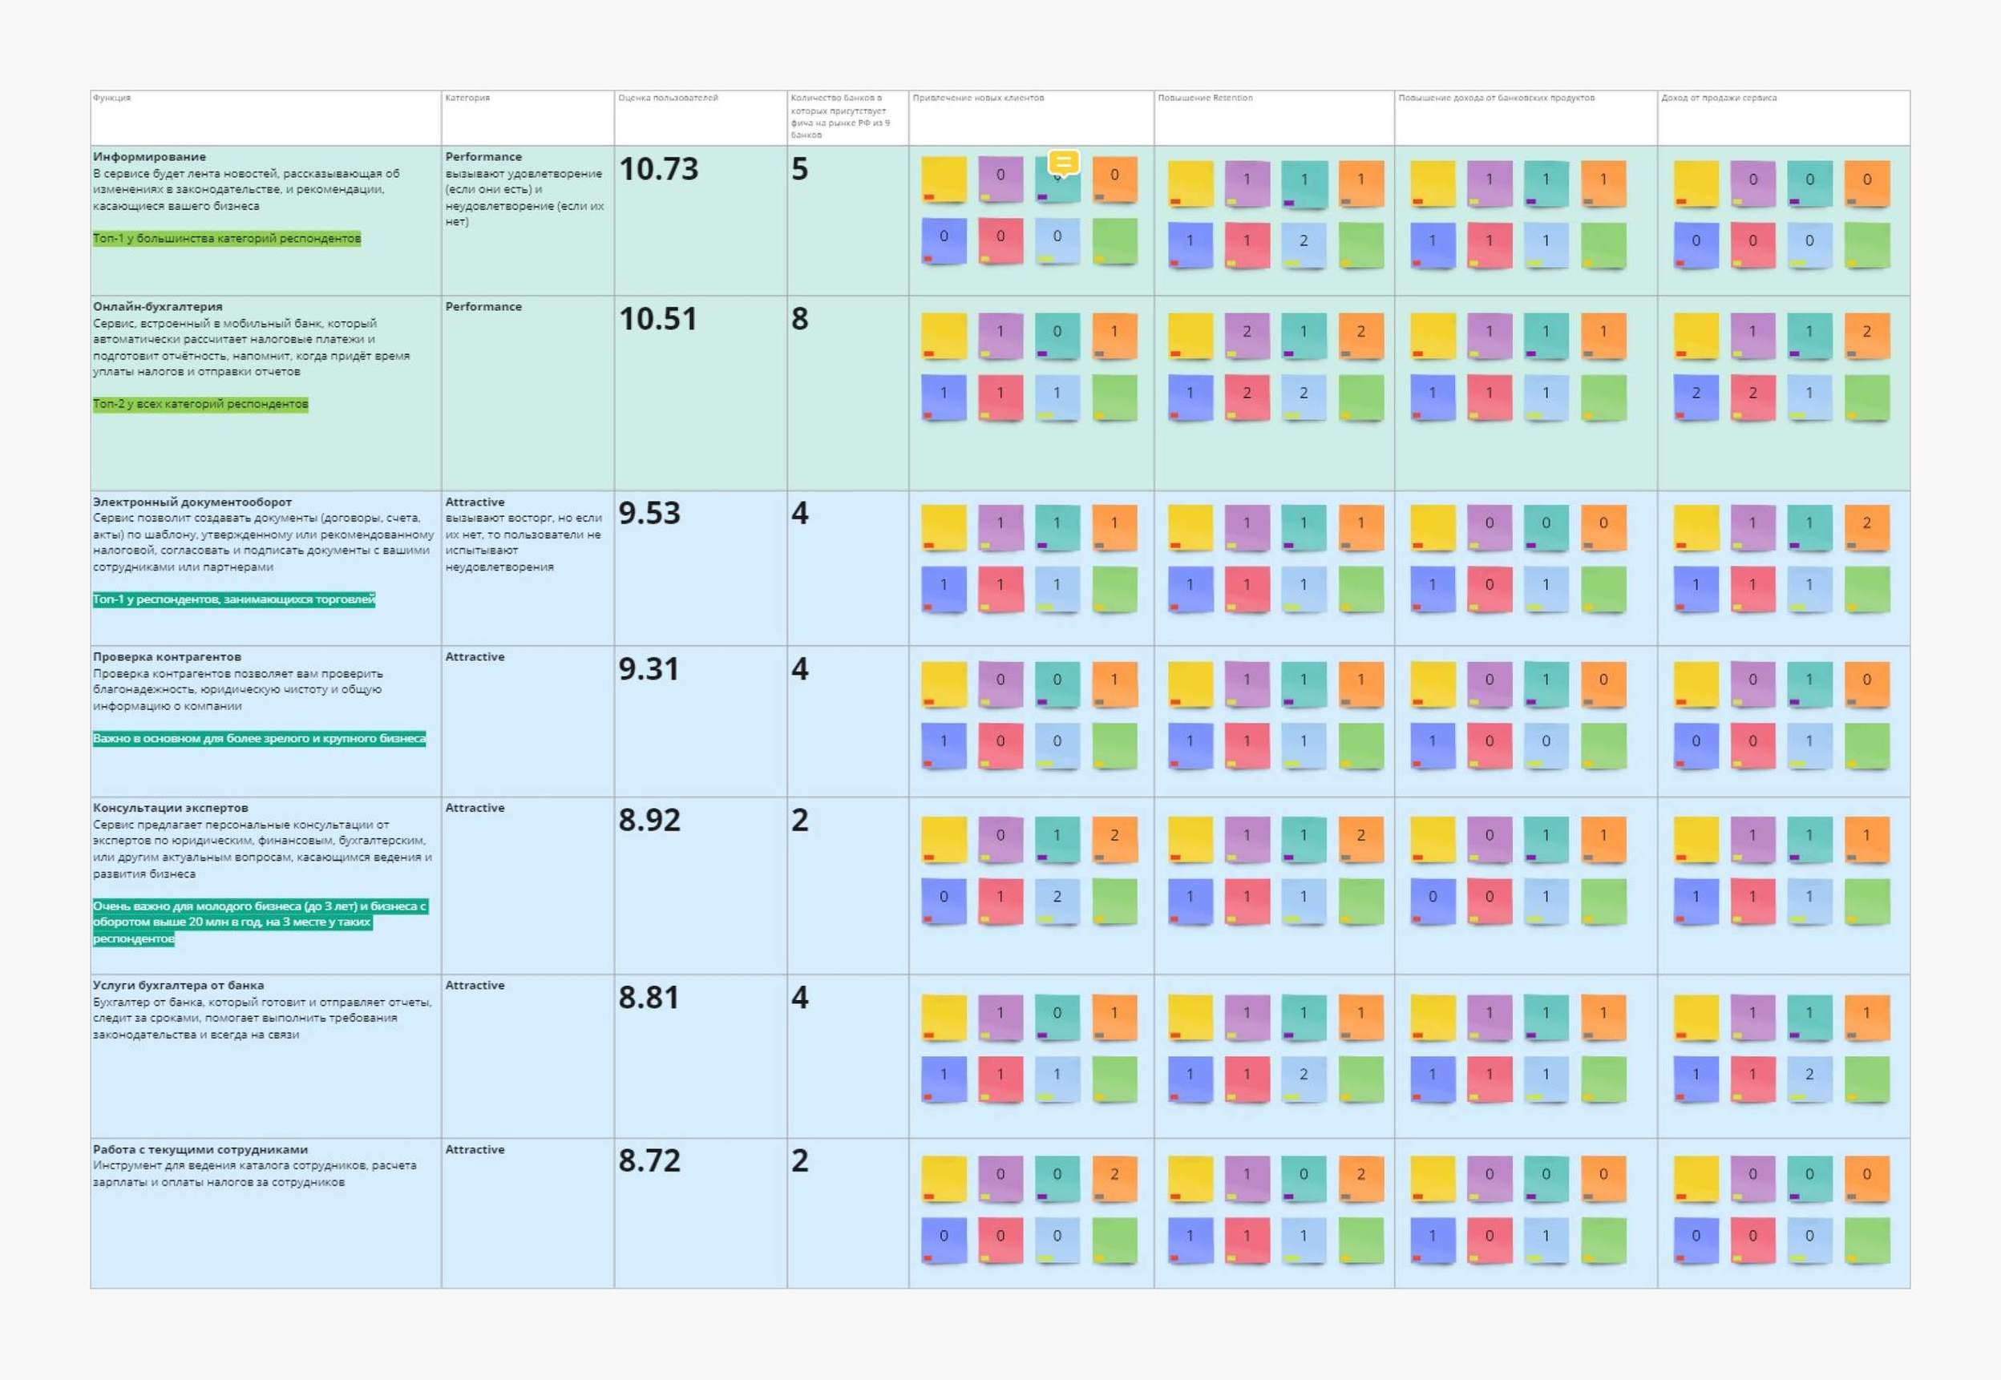Select the 'Доход от продажи сервиса' header
Image resolution: width=2001 pixels, height=1380 pixels.
click(1718, 98)
